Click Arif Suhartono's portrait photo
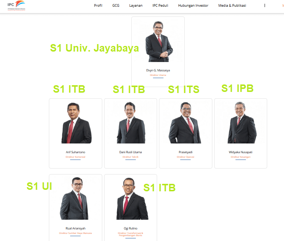The image size is (284, 241). click(x=77, y=123)
